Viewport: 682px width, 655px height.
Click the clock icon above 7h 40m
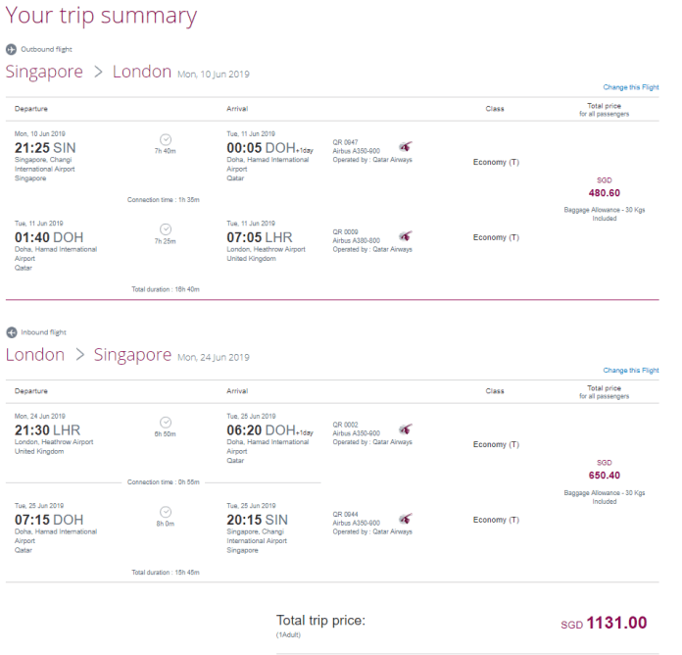click(x=166, y=139)
